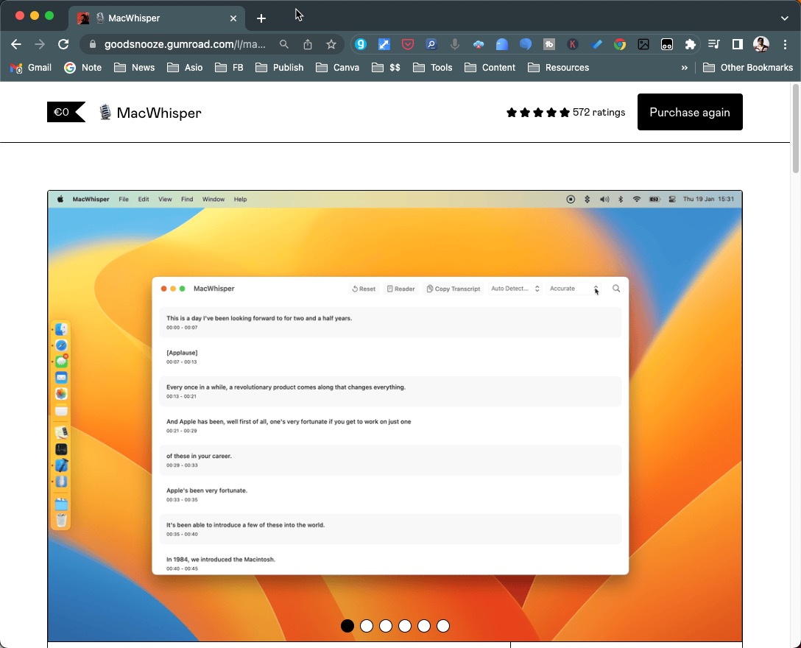This screenshot has height=648, width=801.
Task: Click the glasses reader extension
Action: [x=667, y=44]
